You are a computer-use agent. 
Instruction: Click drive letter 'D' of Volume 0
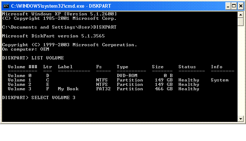pos(47,76)
